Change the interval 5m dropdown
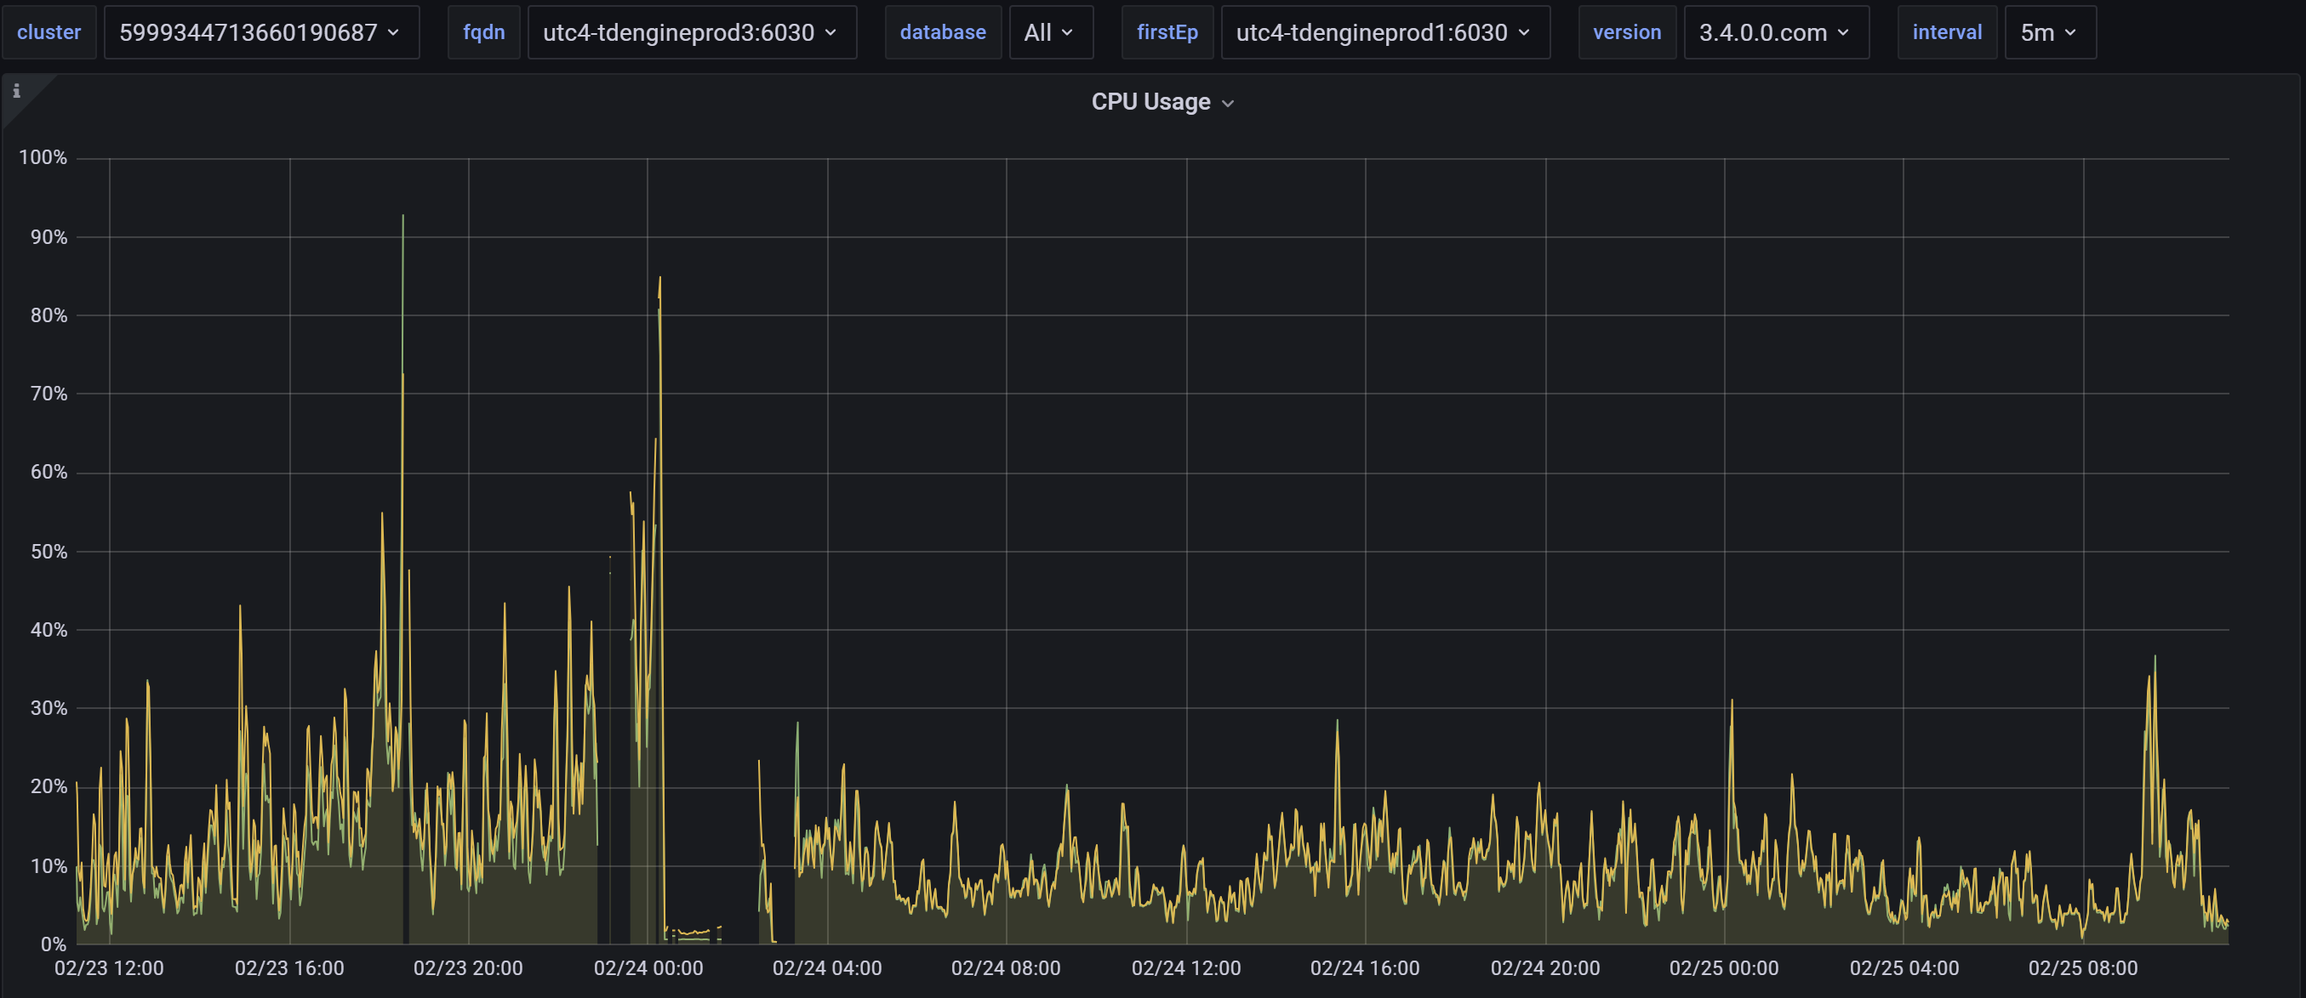This screenshot has height=998, width=2306. coord(2049,33)
